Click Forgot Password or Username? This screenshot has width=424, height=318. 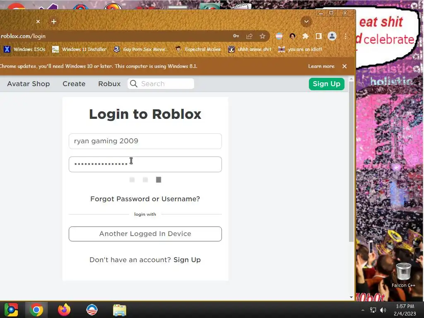tap(145, 199)
